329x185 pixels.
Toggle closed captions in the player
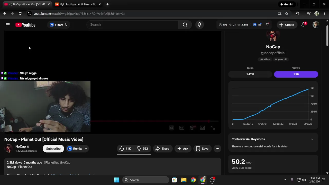182,128
